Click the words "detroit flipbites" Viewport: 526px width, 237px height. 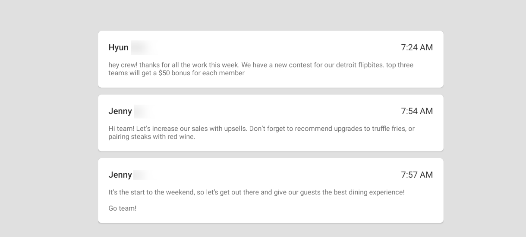358,65
